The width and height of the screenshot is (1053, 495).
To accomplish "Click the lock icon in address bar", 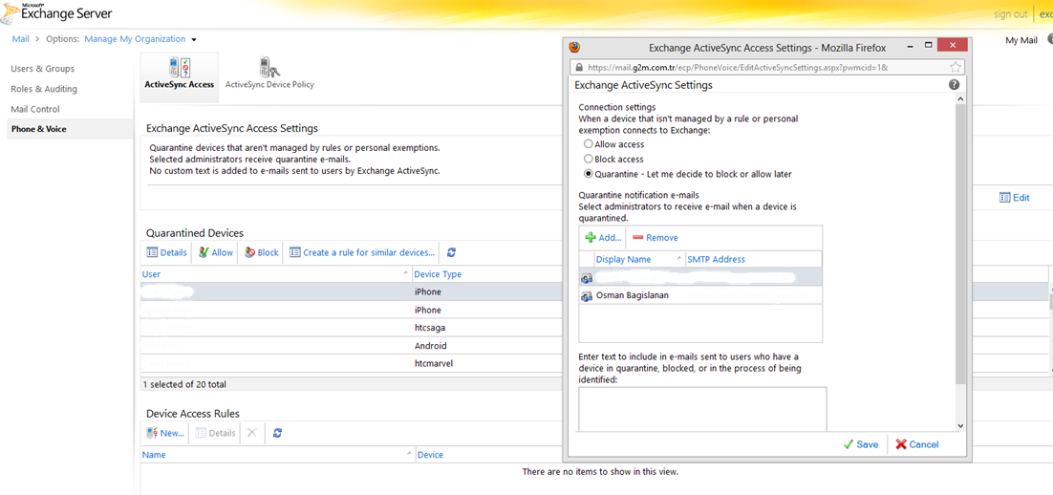I will pos(578,68).
